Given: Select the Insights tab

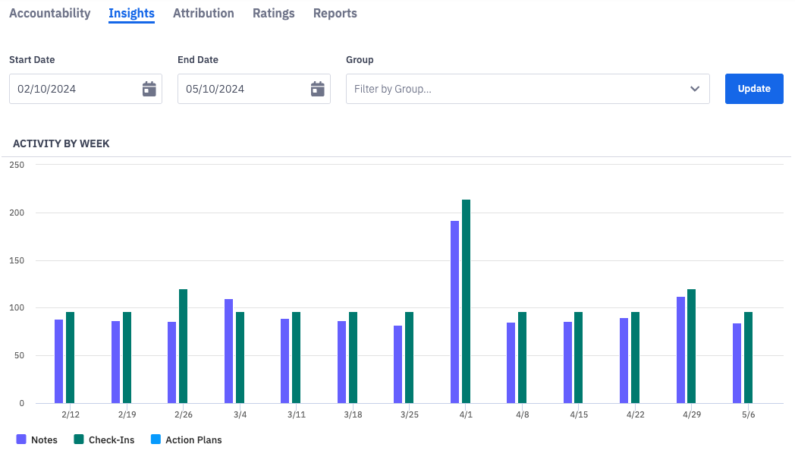Looking at the screenshot, I should pyautogui.click(x=131, y=13).
